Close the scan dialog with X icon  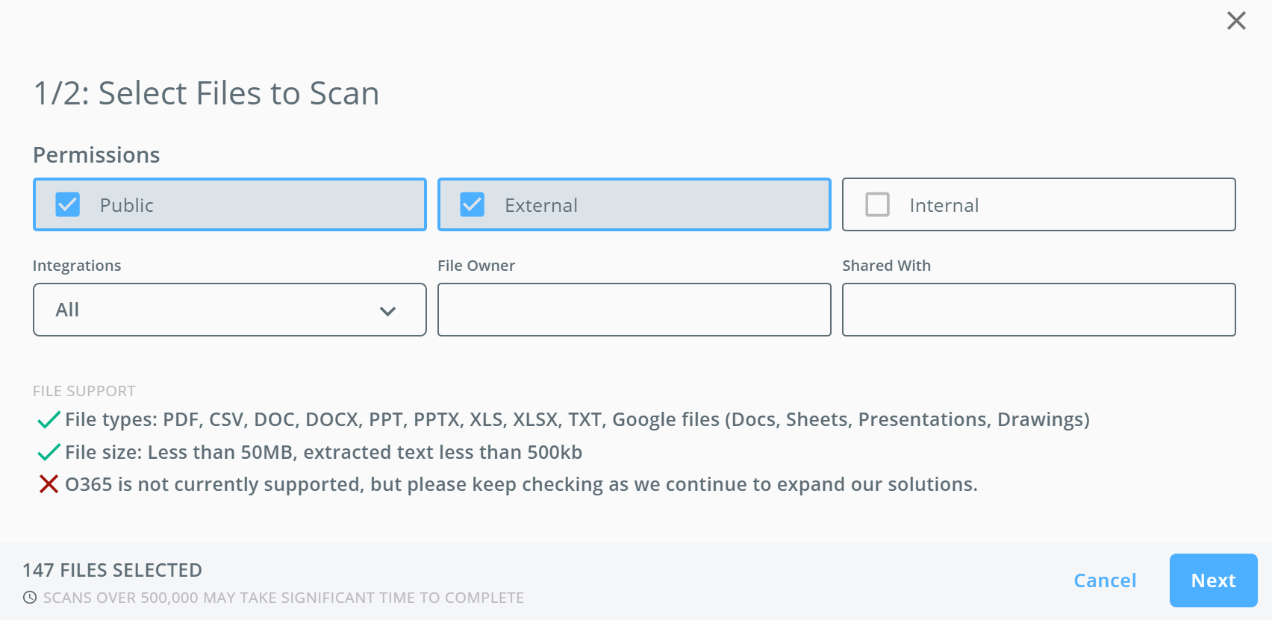[x=1236, y=21]
